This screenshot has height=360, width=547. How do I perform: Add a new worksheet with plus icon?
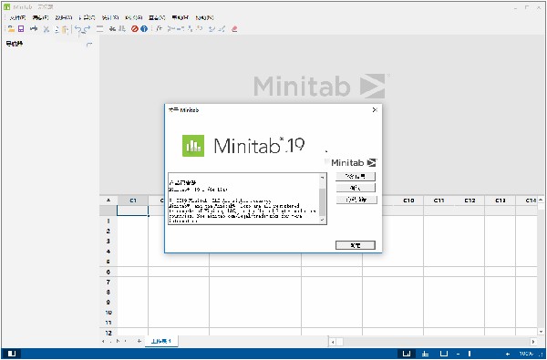[x=139, y=341]
